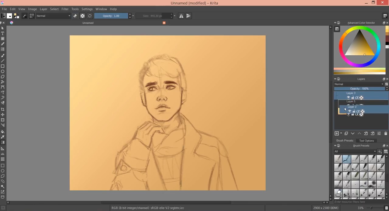Viewport: 389px width, 211px height.
Task: Select the Crop tool
Action: (x=3, y=109)
